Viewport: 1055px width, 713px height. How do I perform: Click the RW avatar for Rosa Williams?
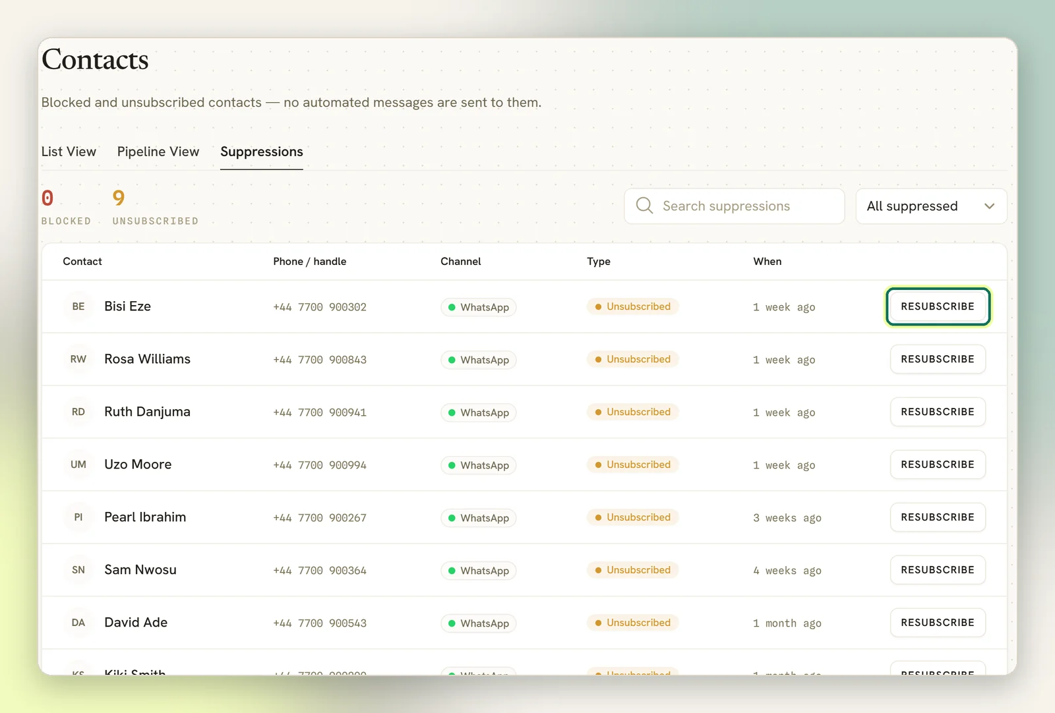[x=78, y=359]
